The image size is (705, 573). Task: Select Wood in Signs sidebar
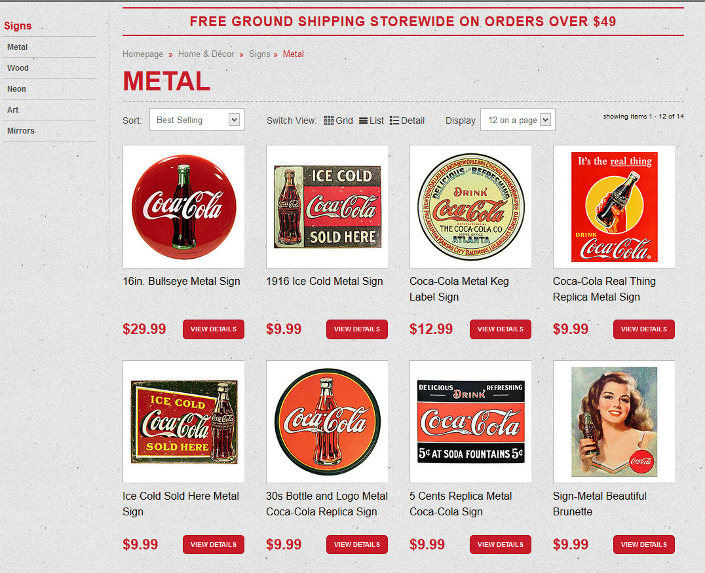tap(18, 68)
